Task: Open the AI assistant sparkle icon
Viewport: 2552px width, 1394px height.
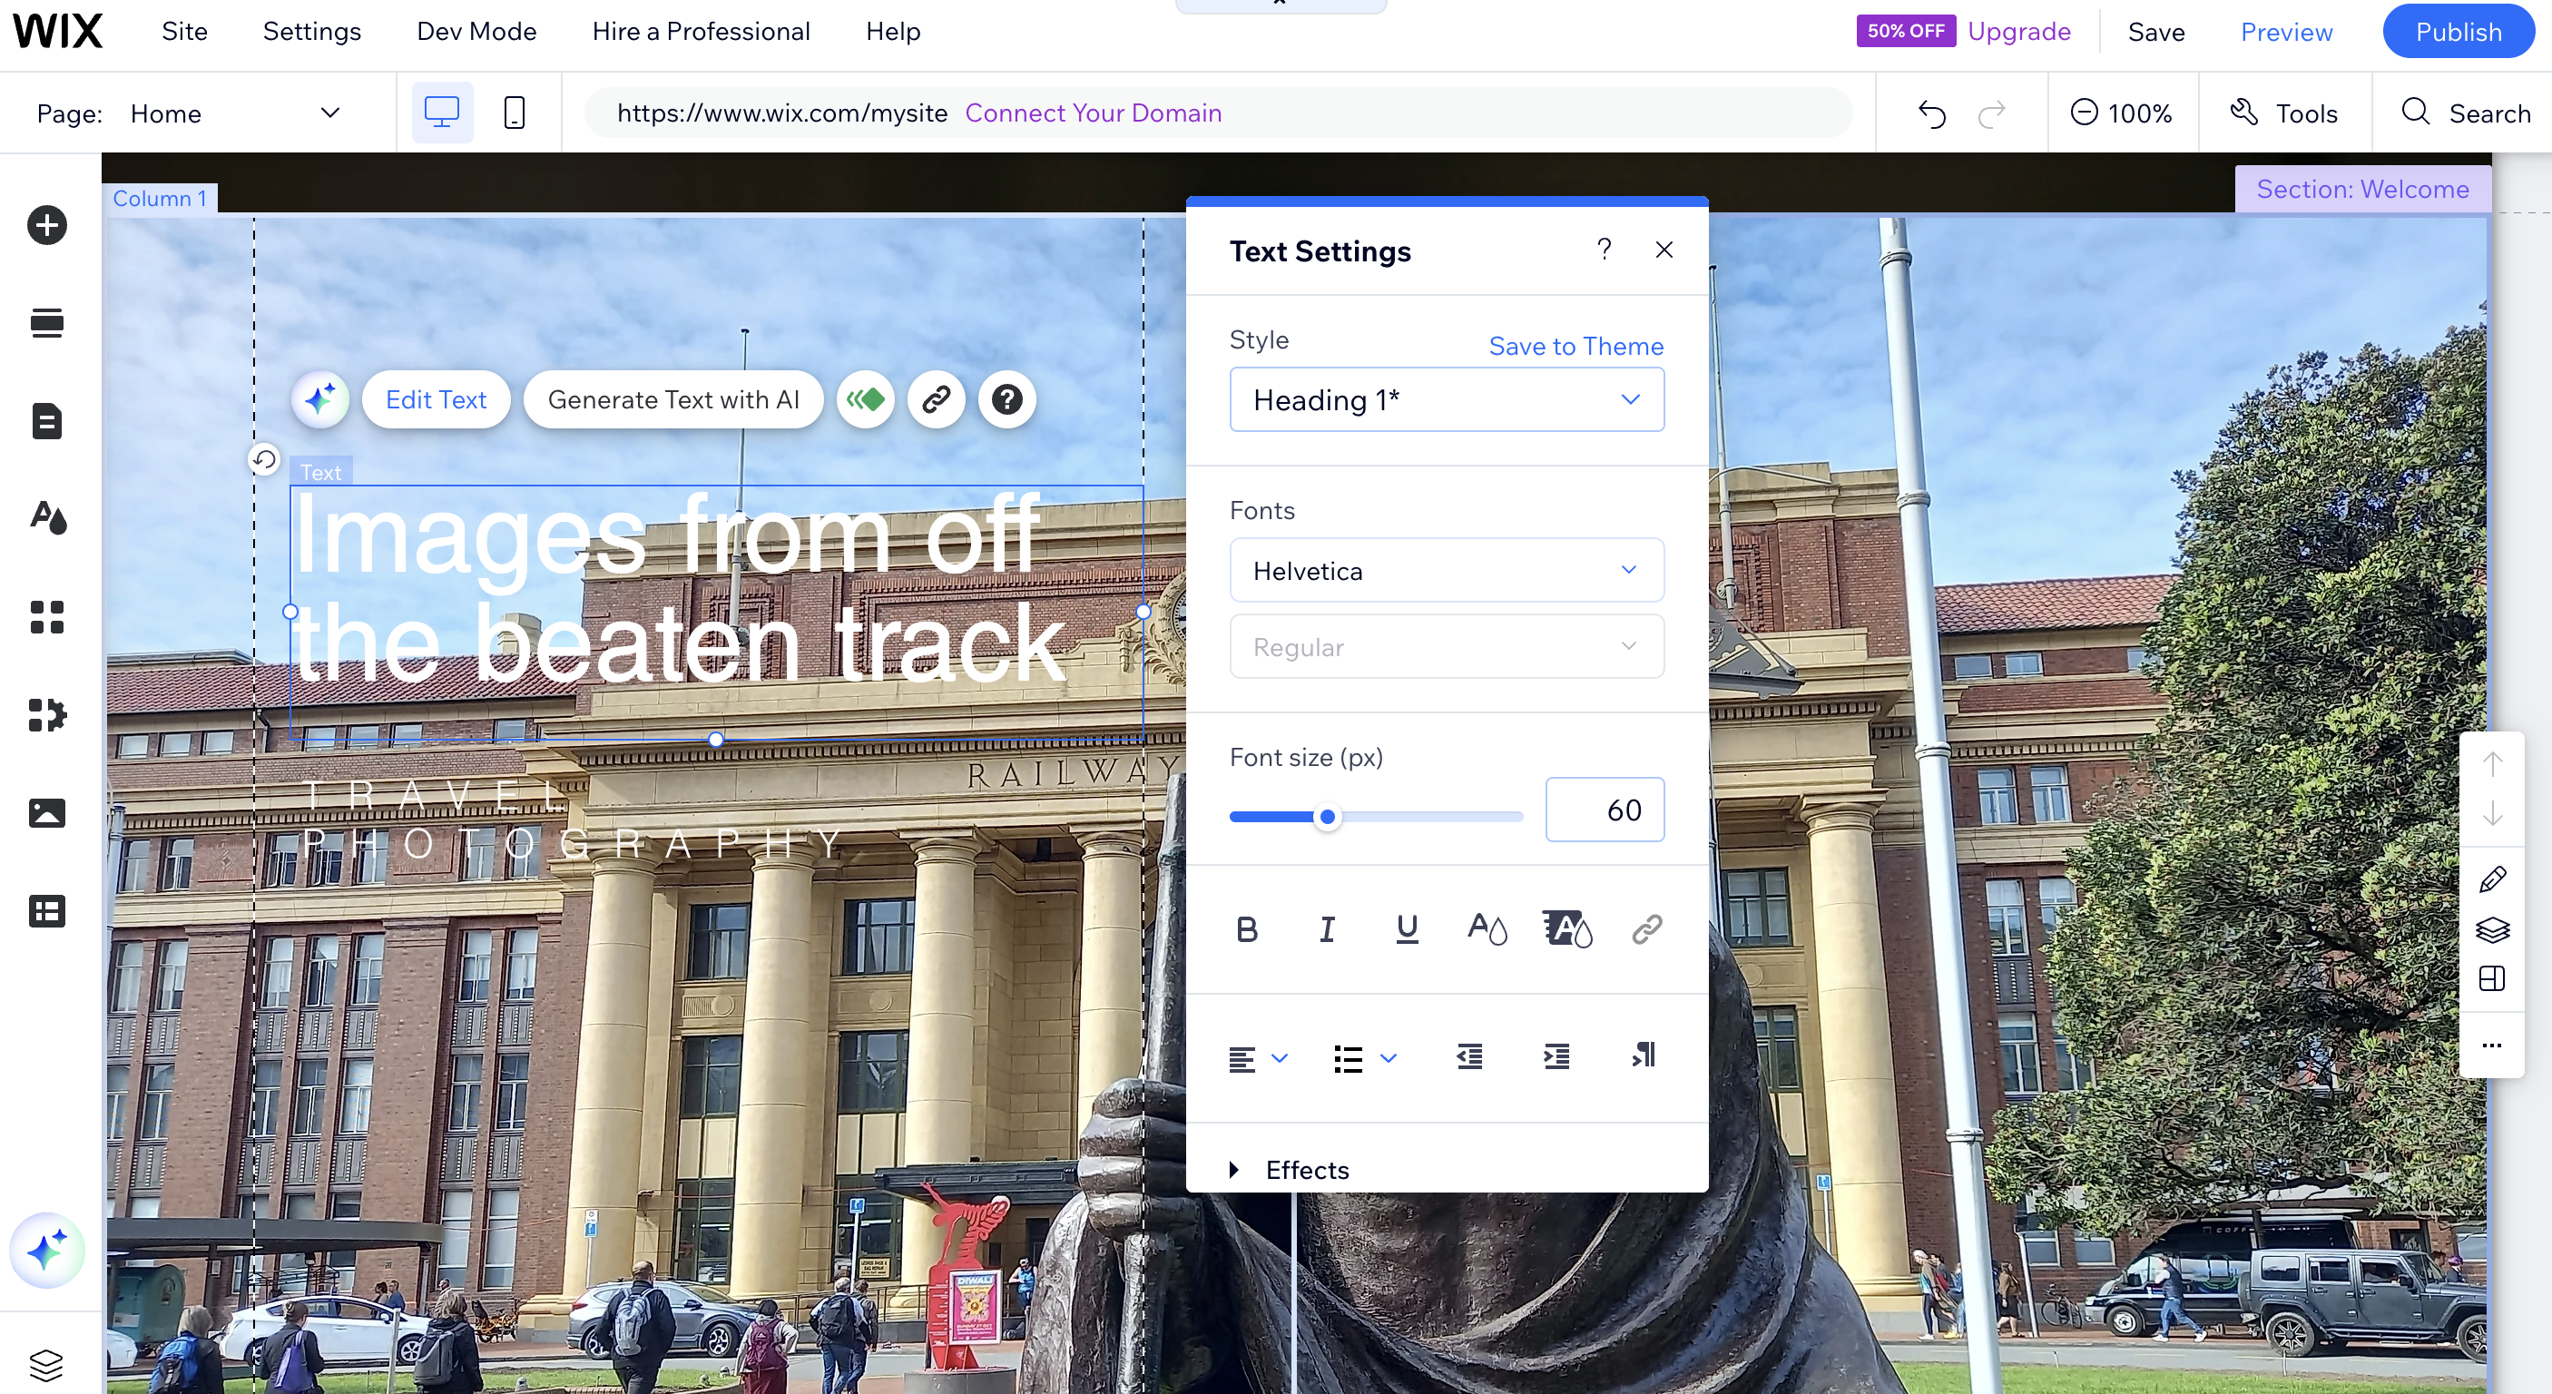Action: (46, 1251)
